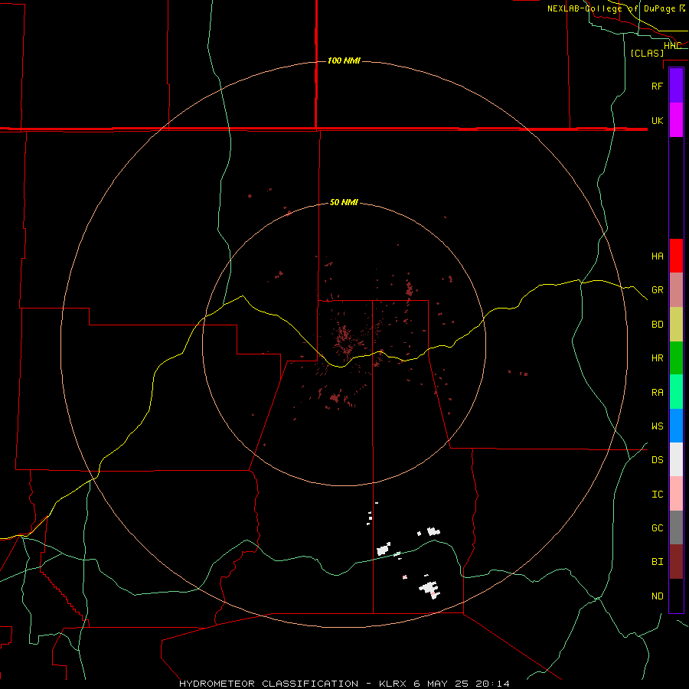Click the 50 NMI range ring label
689x689 pixels.
[x=344, y=202]
